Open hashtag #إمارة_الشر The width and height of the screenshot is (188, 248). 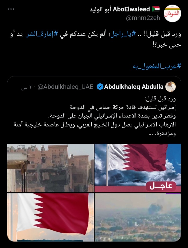pos(42,34)
